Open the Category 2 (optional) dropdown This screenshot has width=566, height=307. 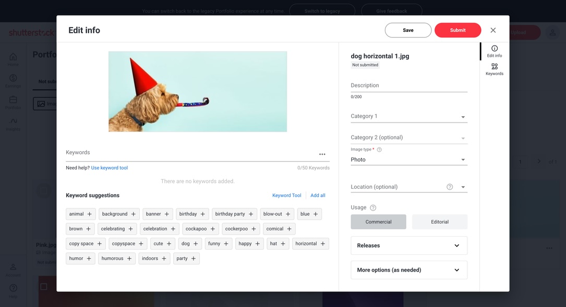click(409, 138)
